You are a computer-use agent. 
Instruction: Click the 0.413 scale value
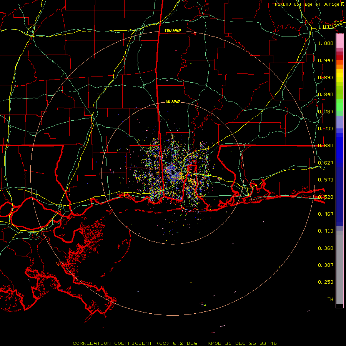(x=326, y=231)
